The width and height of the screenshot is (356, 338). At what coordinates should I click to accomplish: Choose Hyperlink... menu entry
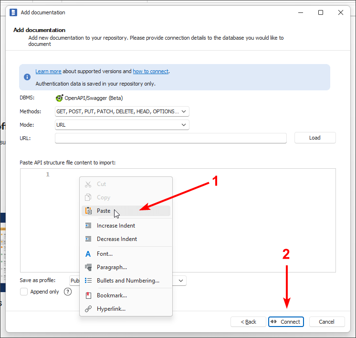click(126, 309)
